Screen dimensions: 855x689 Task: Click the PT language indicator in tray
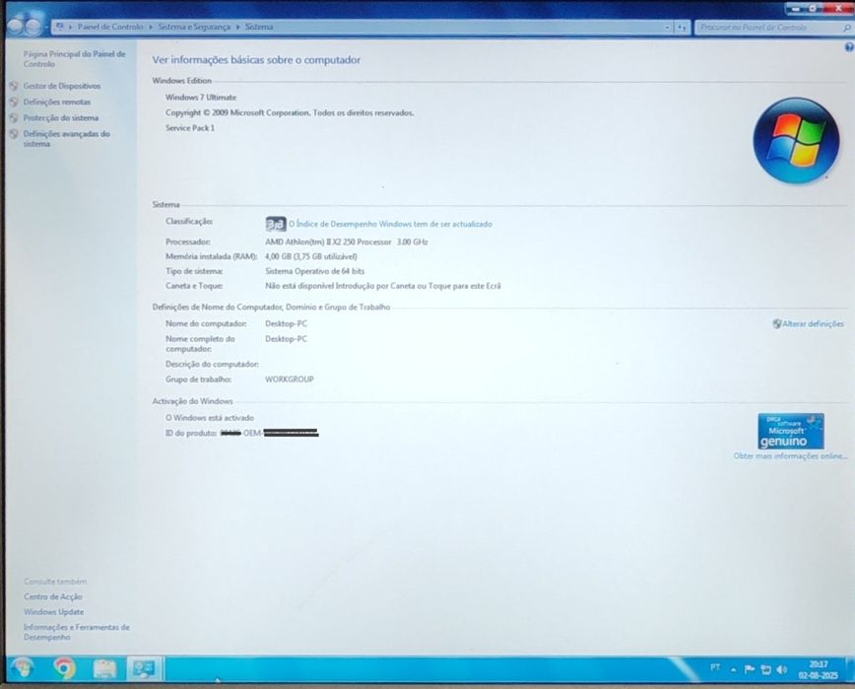coord(715,667)
